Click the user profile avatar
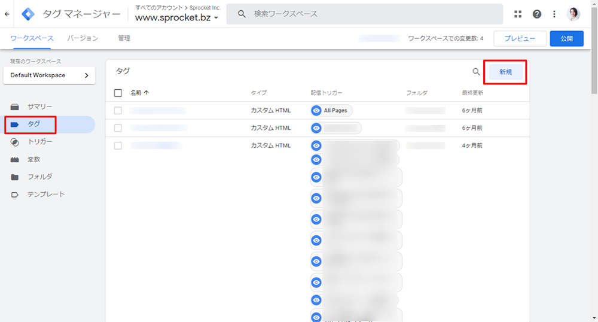The image size is (598, 322). tap(573, 14)
